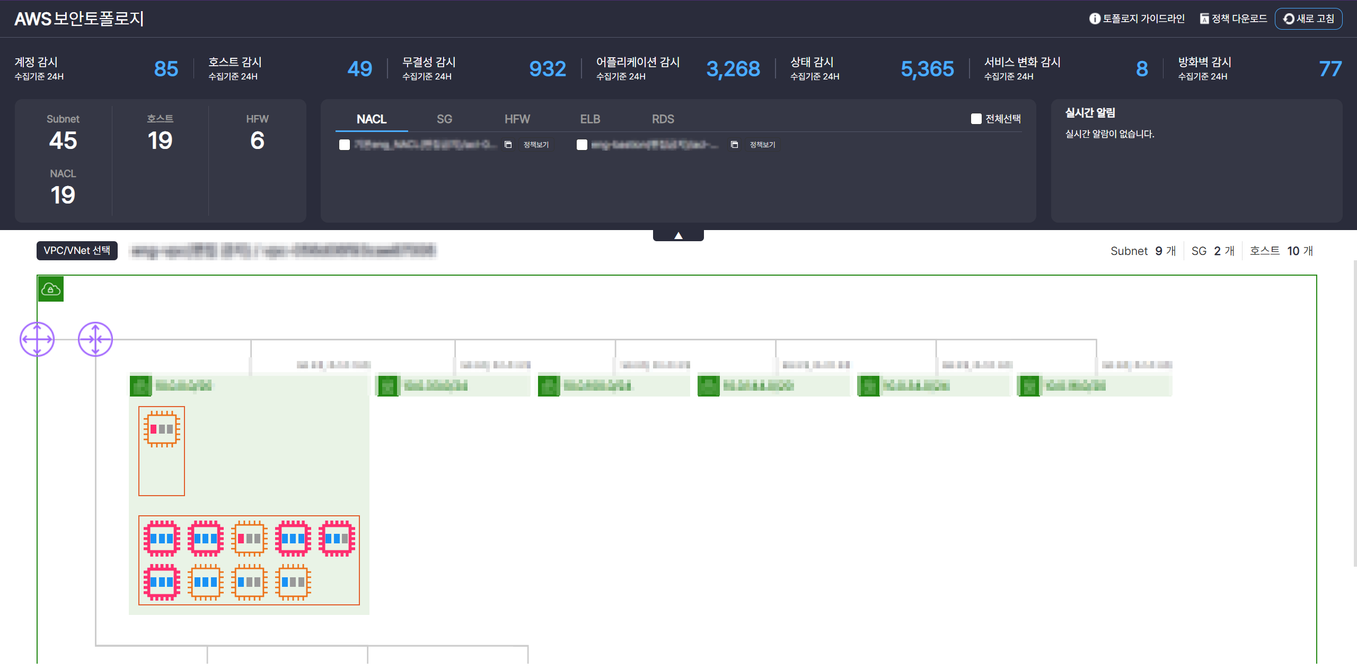Select the leftmost purple internet gateway icon
Viewport: 1357px width, 669px height.
click(x=37, y=339)
